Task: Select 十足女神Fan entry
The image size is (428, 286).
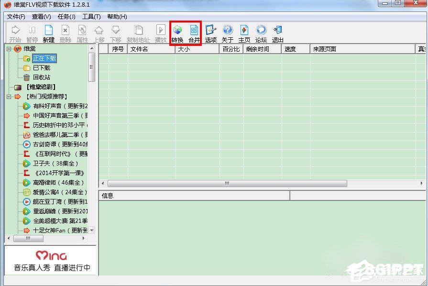Action: (60, 231)
